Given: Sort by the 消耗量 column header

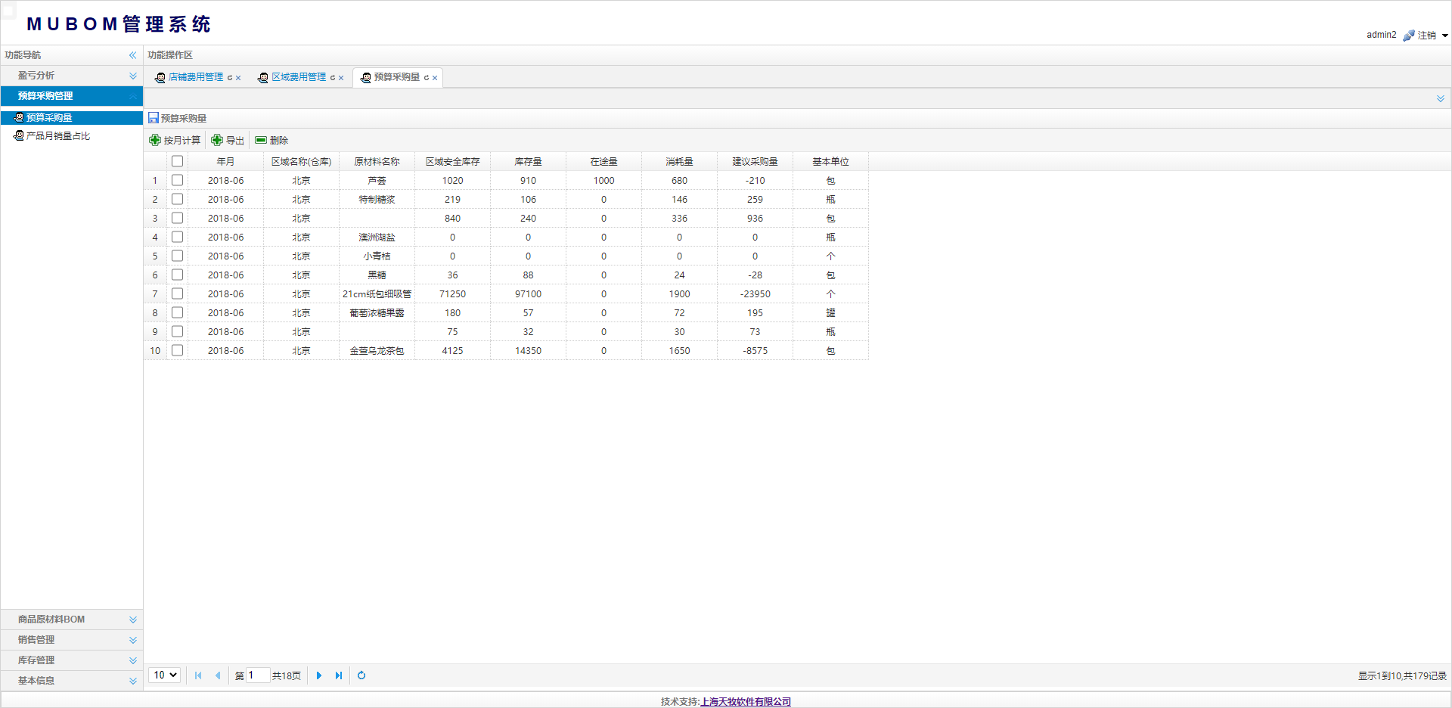Looking at the screenshot, I should coord(679,162).
